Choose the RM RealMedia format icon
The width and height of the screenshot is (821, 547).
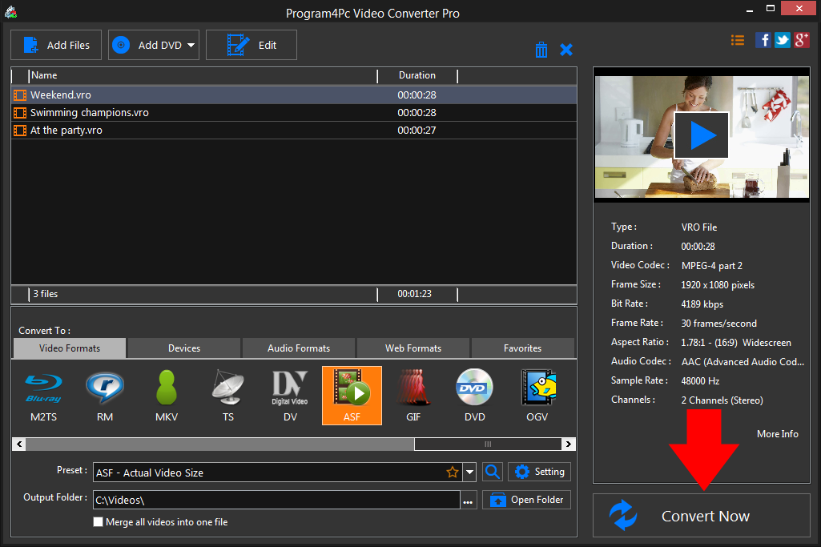104,395
